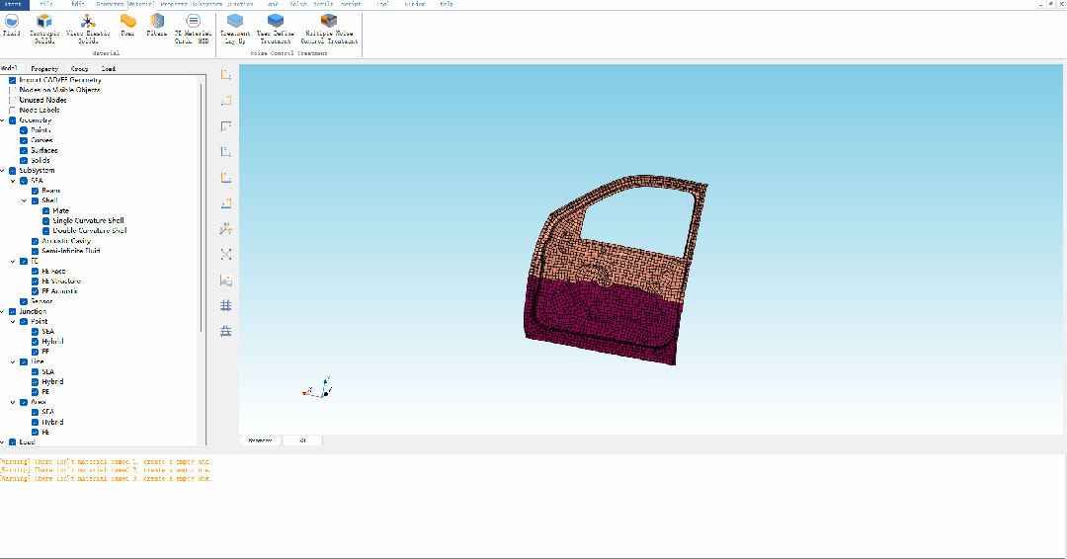
Task: Enable Nodes on Visible Objects checkbox
Action: pyautogui.click(x=12, y=90)
